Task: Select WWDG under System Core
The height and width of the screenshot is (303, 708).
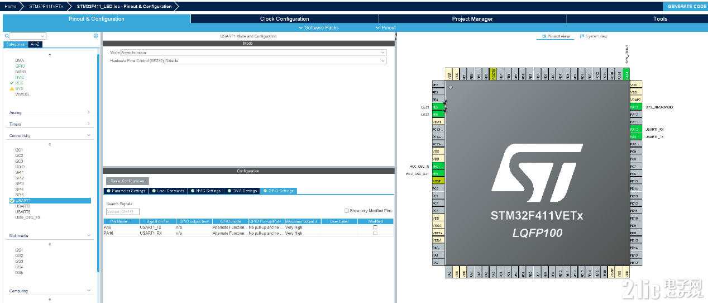Action: pos(22,94)
